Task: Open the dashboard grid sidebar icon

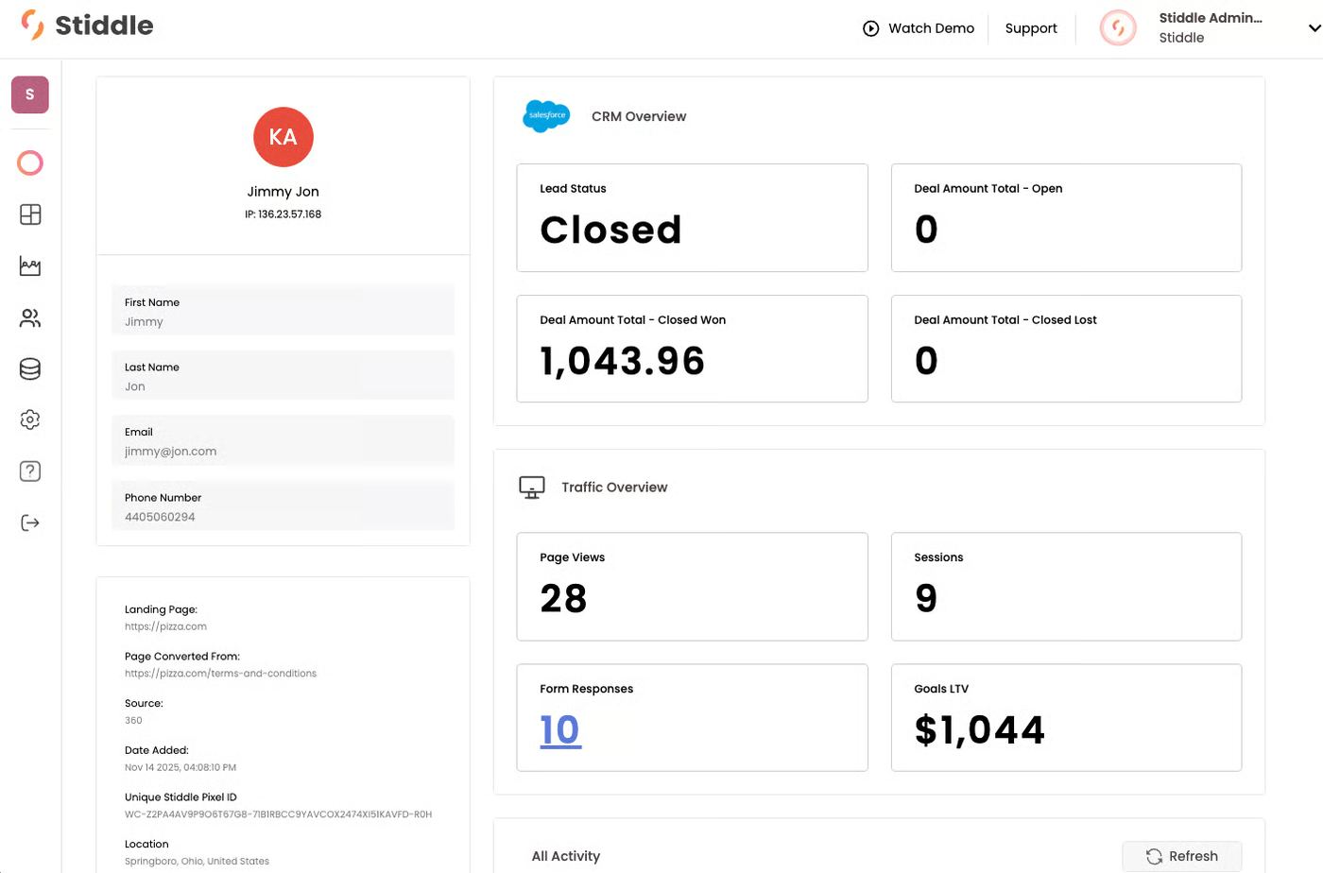Action: [x=30, y=214]
